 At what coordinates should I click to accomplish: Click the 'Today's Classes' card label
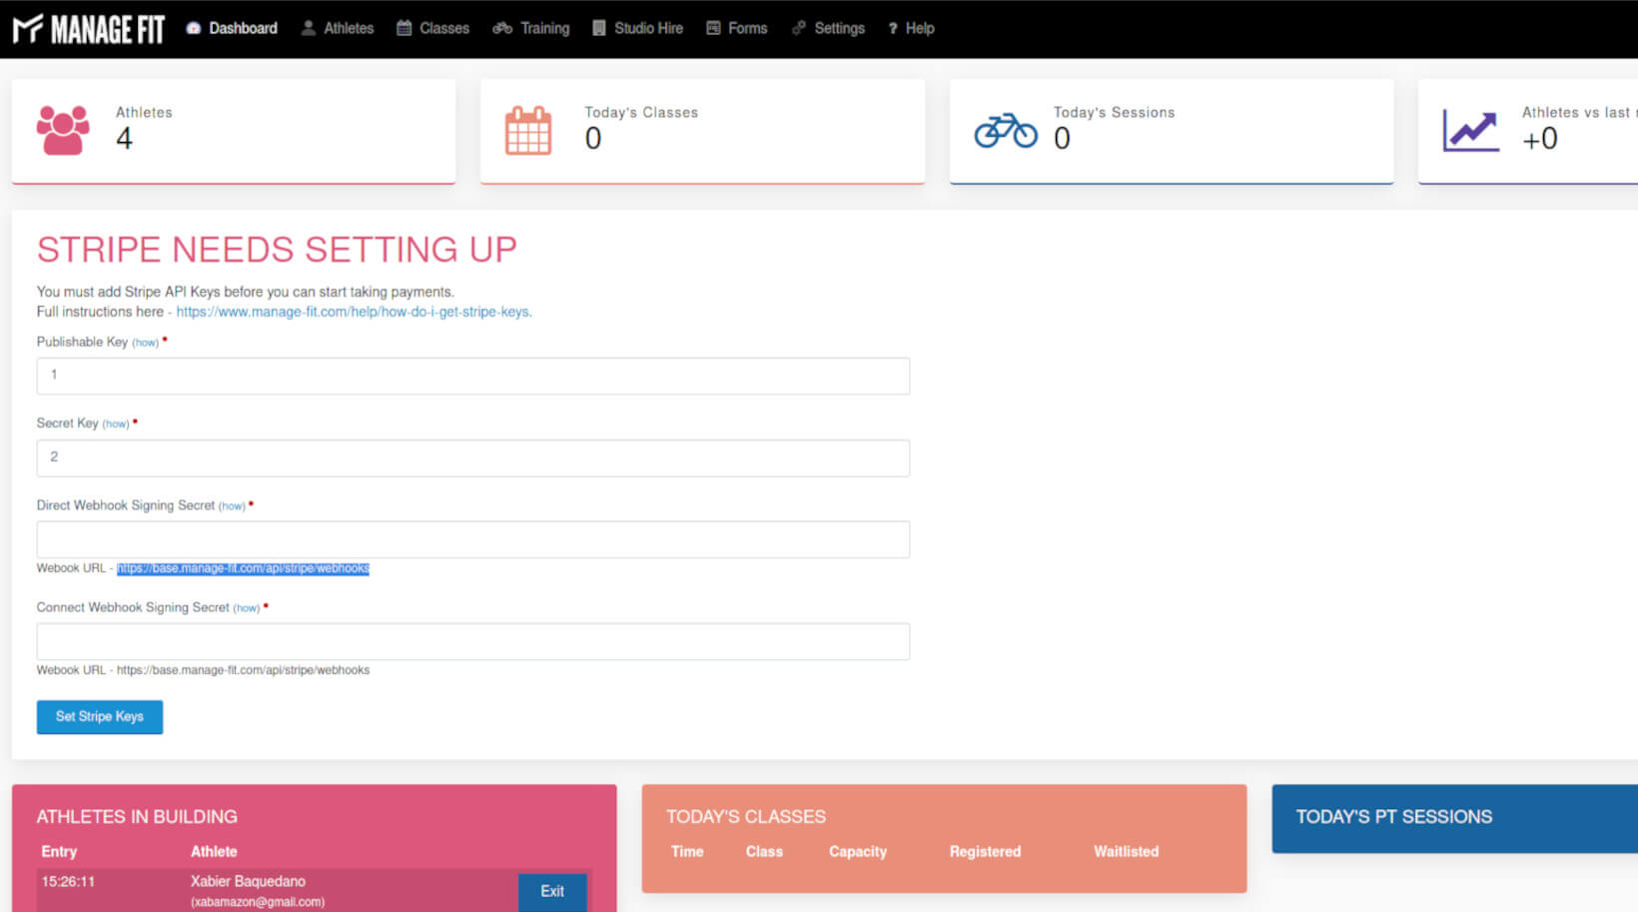click(641, 112)
